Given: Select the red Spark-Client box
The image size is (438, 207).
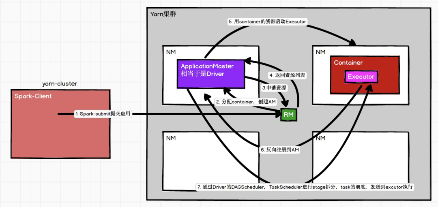Looking at the screenshot, I should coord(60,124).
